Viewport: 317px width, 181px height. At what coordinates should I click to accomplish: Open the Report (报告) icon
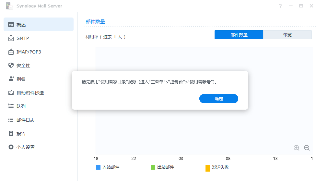tap(11, 134)
